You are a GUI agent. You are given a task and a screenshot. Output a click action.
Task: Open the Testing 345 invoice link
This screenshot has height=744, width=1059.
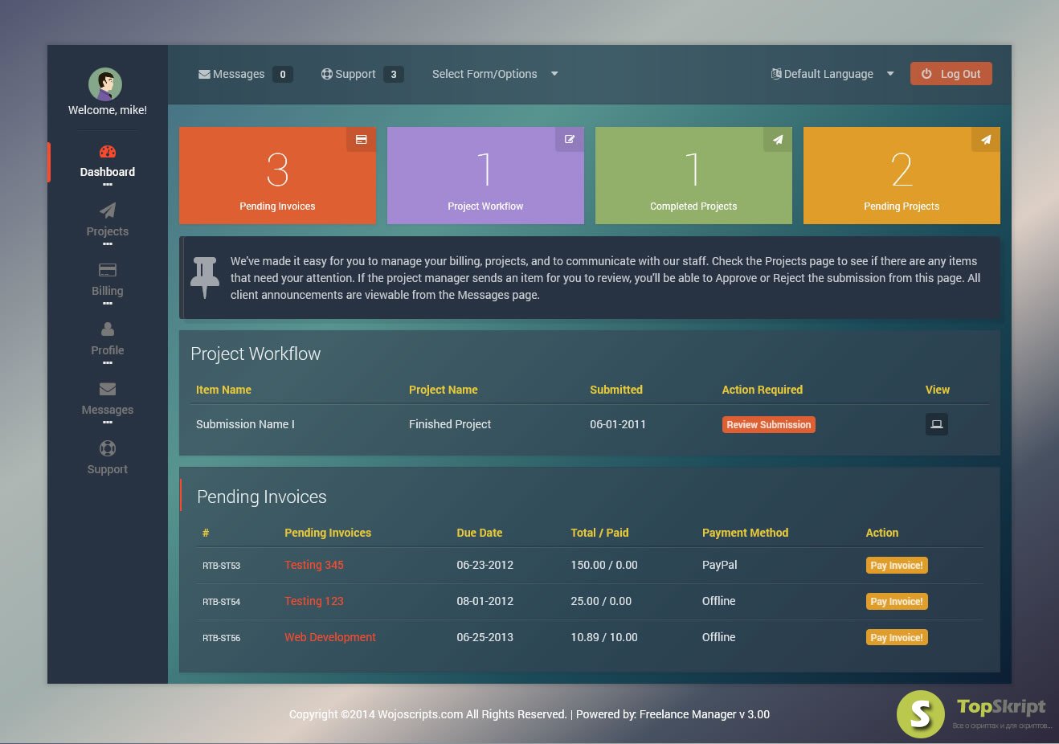click(x=314, y=565)
